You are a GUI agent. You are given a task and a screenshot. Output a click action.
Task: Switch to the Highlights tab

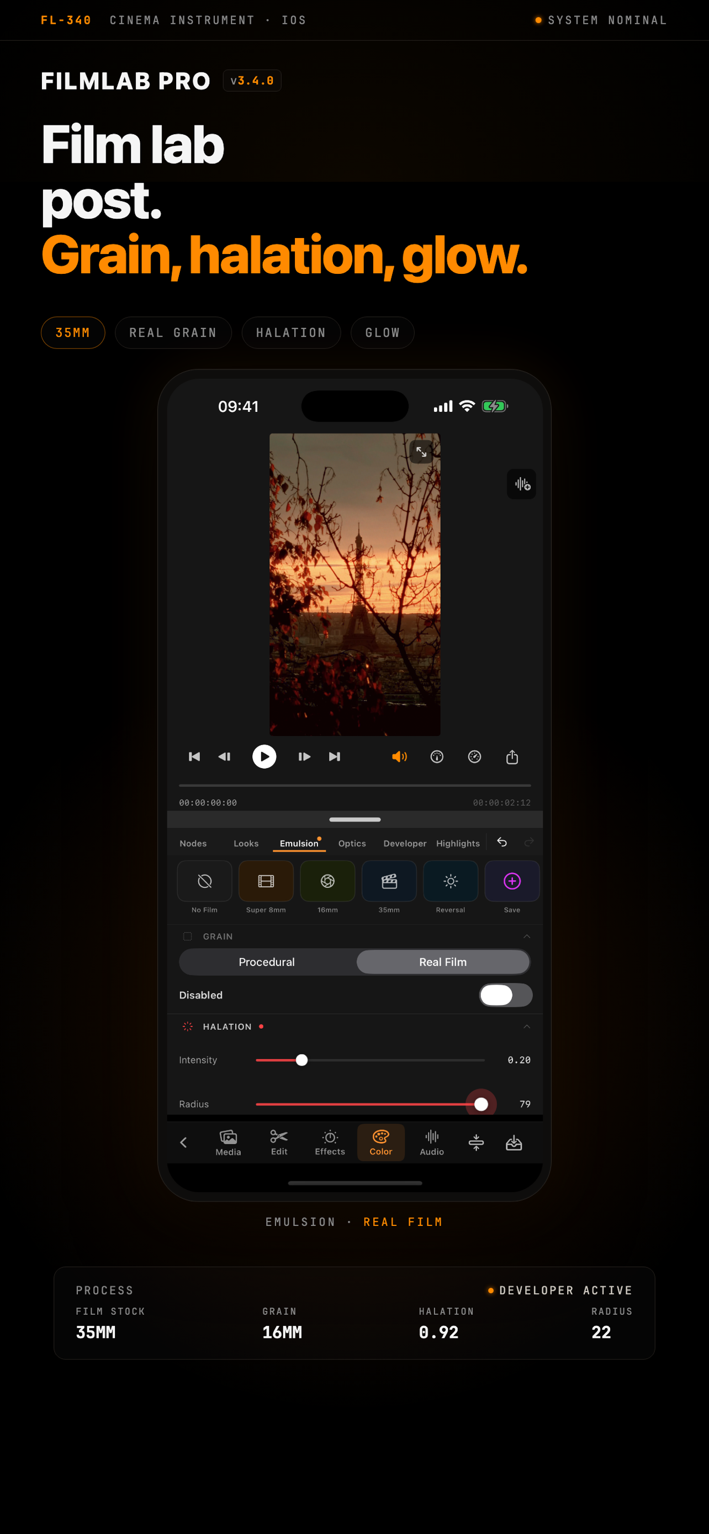458,843
